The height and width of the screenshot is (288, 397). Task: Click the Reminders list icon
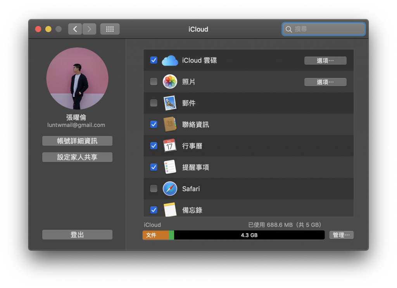point(170,167)
